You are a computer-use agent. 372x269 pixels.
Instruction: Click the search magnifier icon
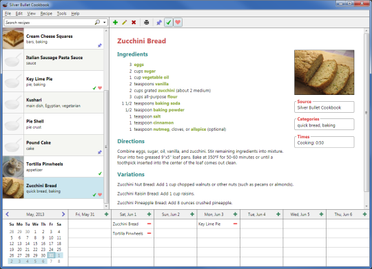(97, 22)
